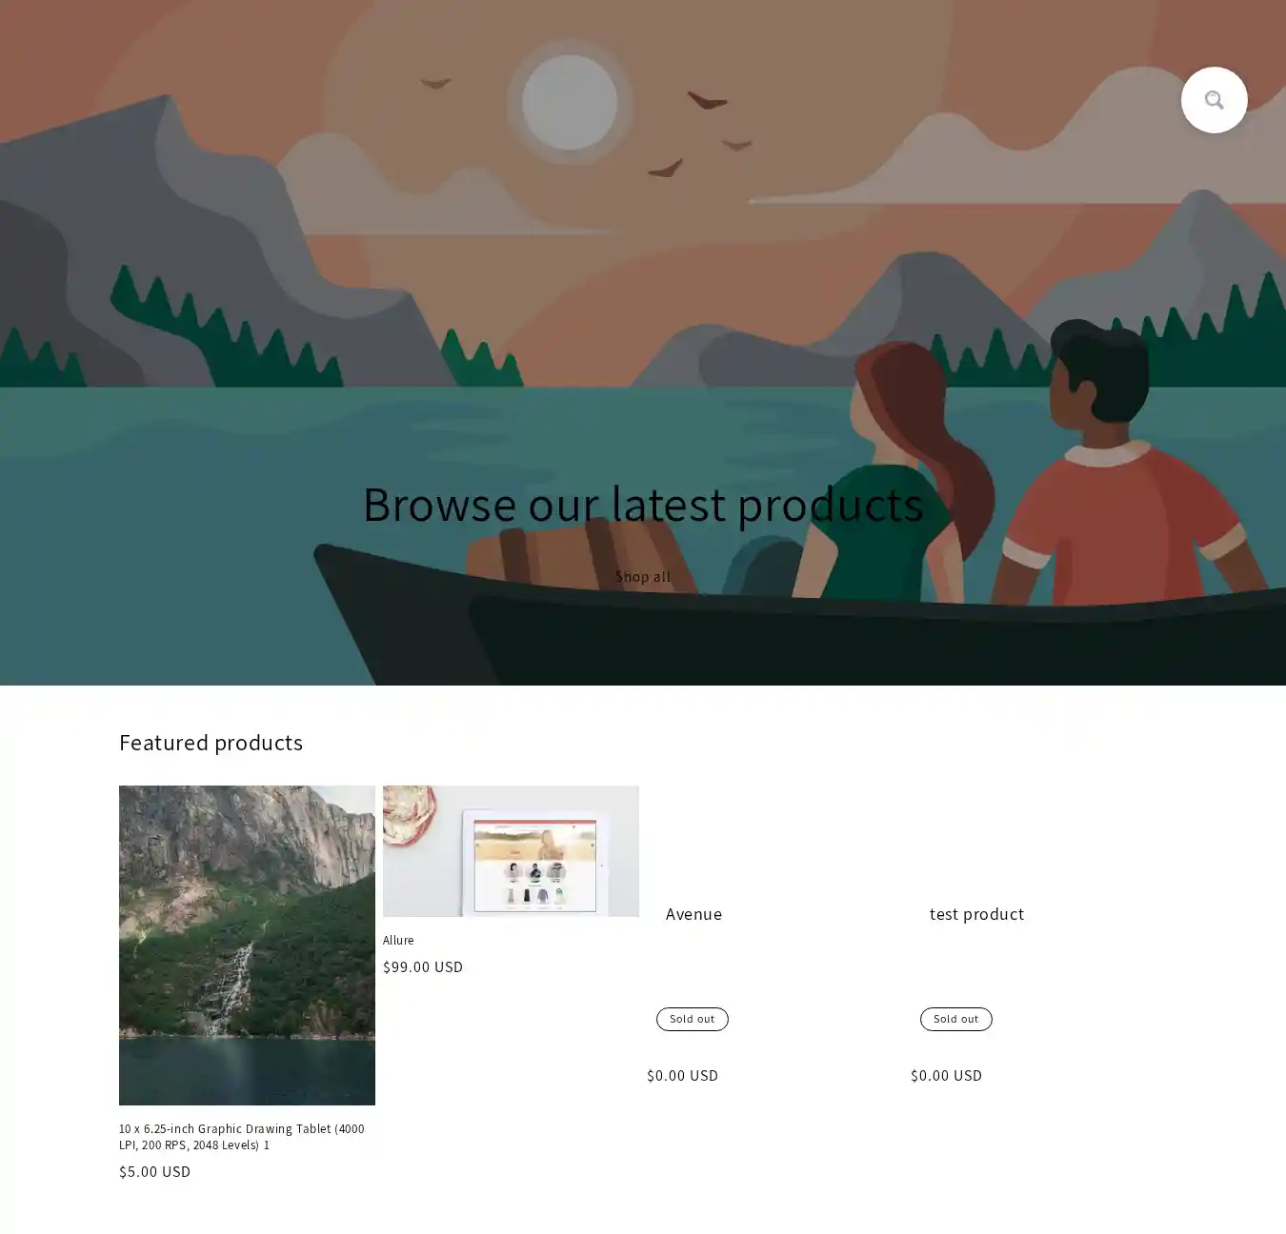Screen dimensions: 1286x1234
Task: Open the test product link
Action: 976,914
